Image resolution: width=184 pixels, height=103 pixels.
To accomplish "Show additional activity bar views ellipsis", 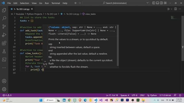I will coord(4,68).
